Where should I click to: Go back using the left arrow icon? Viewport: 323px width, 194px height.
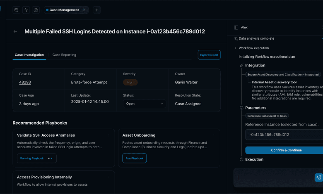coord(16,31)
